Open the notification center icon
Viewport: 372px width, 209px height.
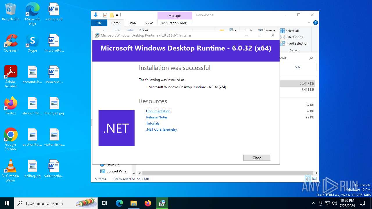click(x=362, y=203)
